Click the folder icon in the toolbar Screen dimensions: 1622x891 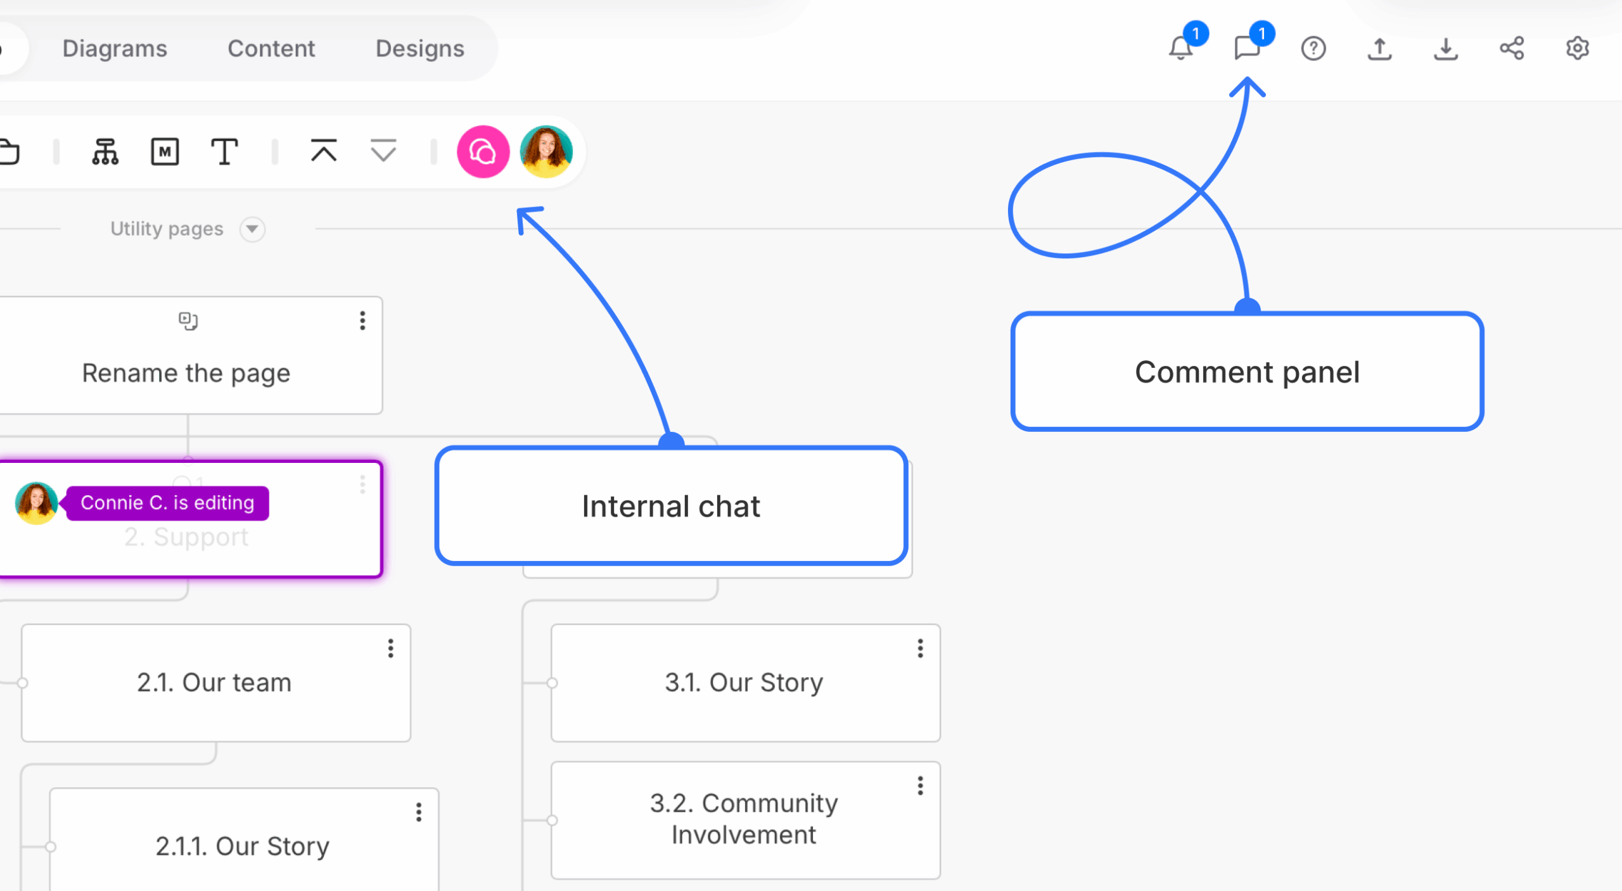(x=10, y=152)
